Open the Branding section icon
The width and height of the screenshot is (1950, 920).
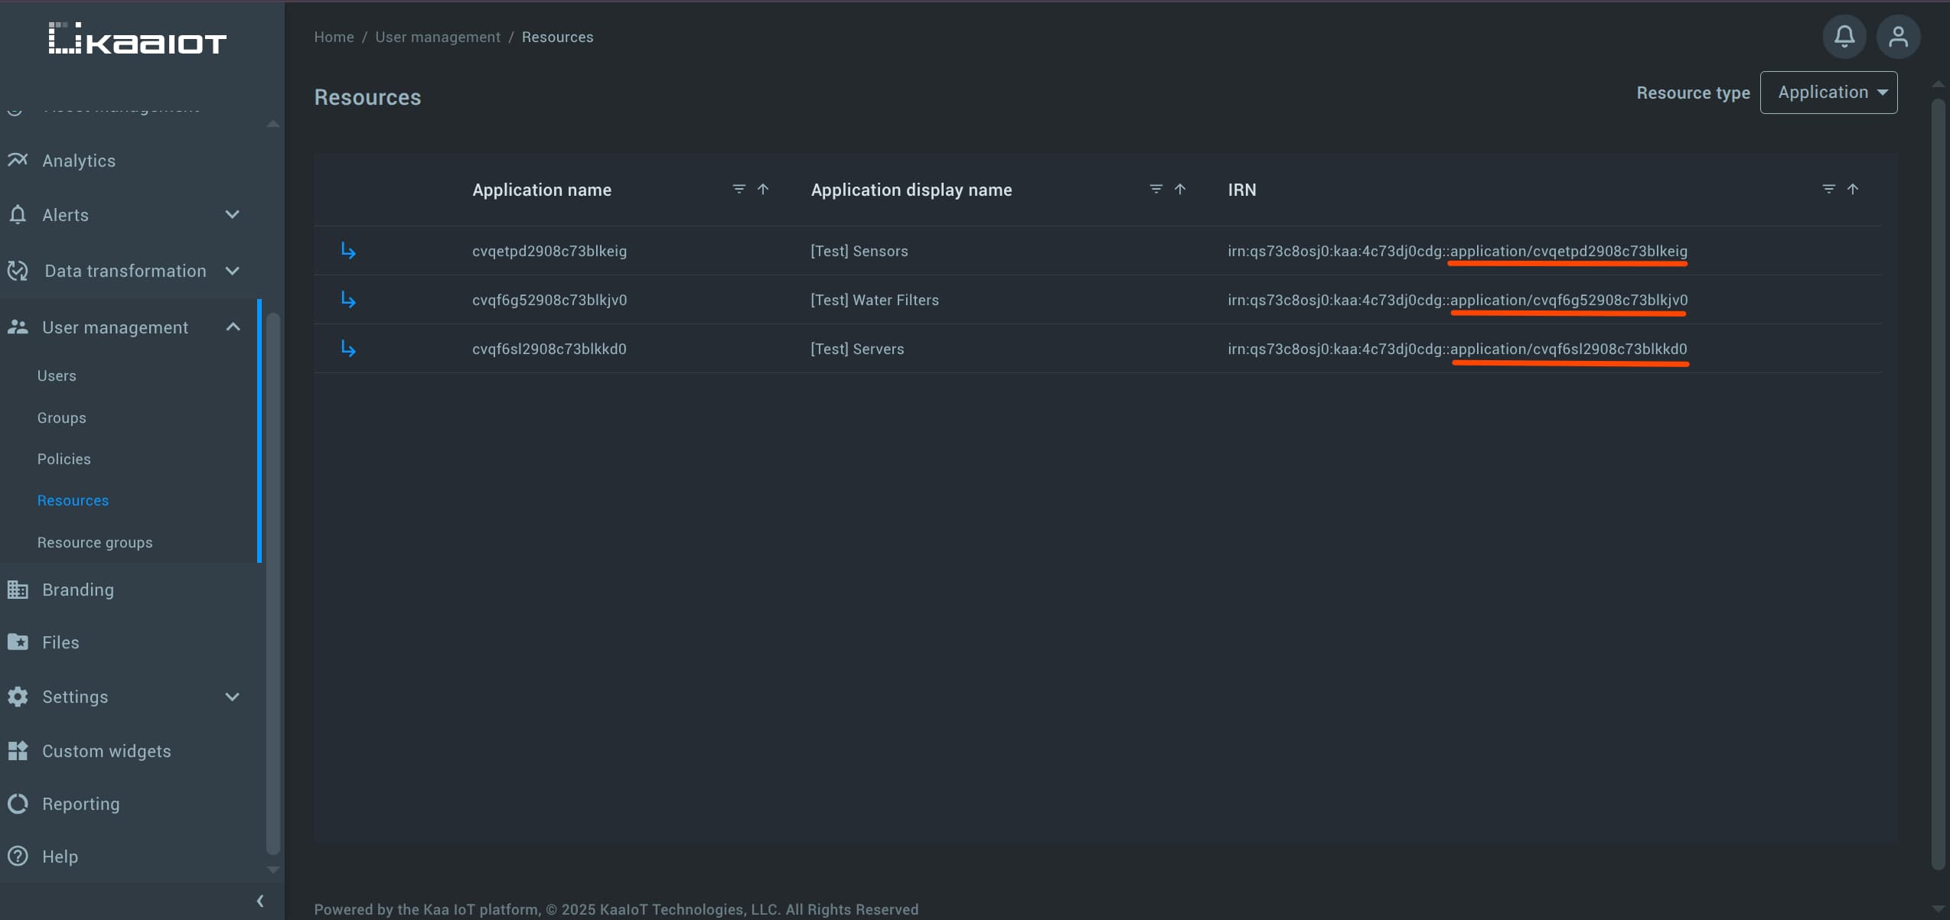[17, 589]
